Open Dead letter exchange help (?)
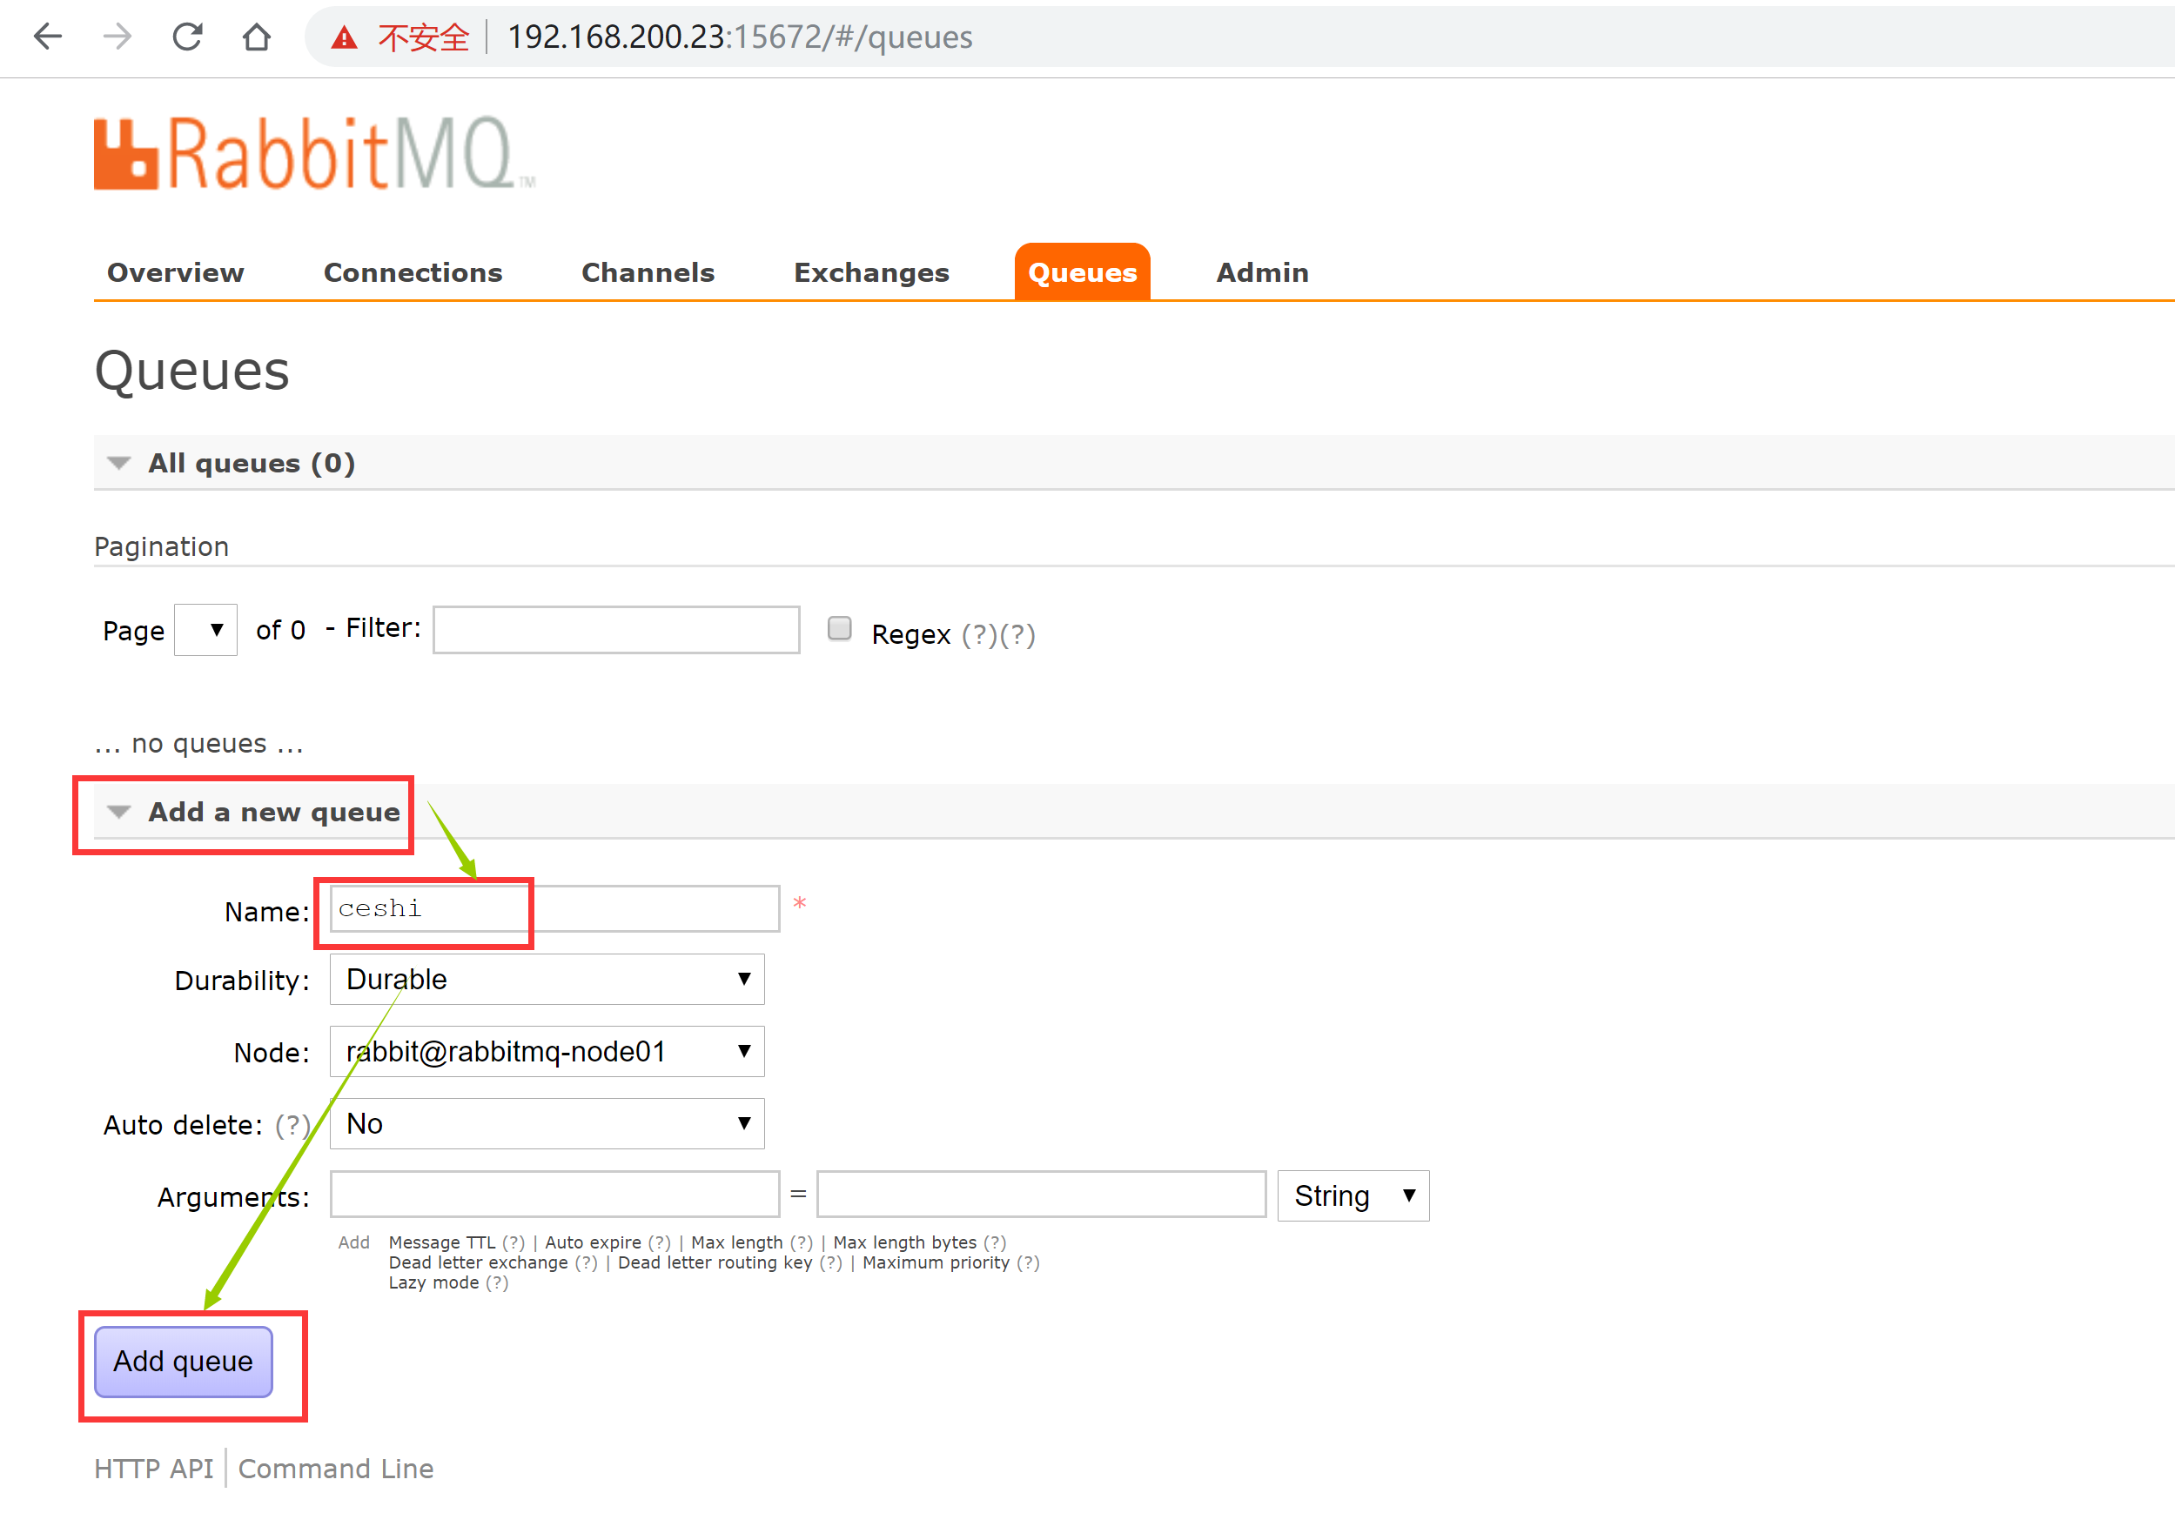 pos(587,1262)
